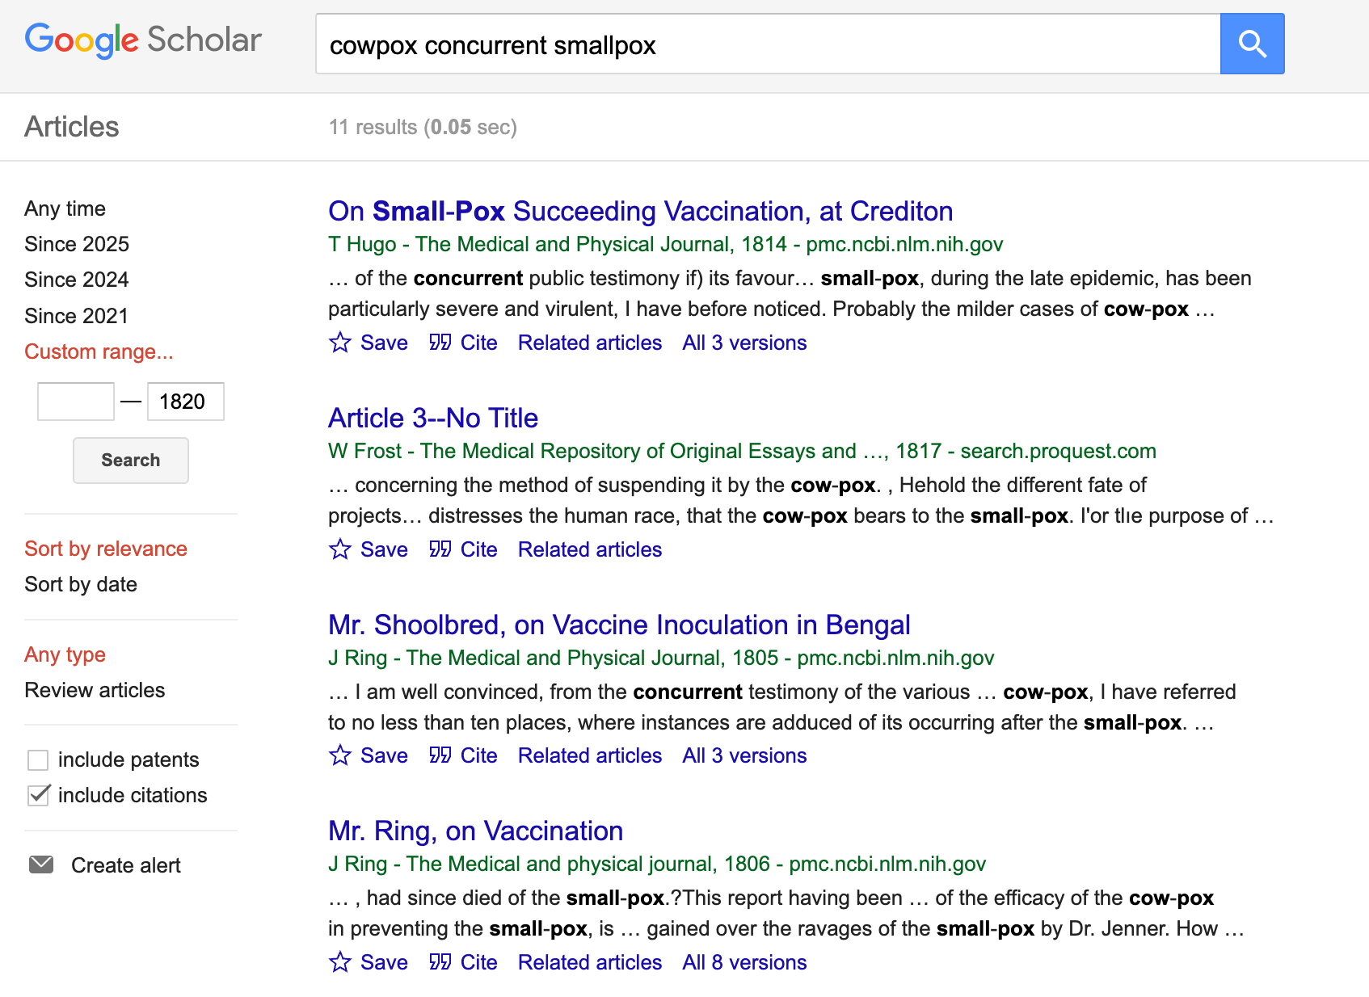Image resolution: width=1369 pixels, height=997 pixels.
Task: Click the custom range Search button
Action: 131,461
